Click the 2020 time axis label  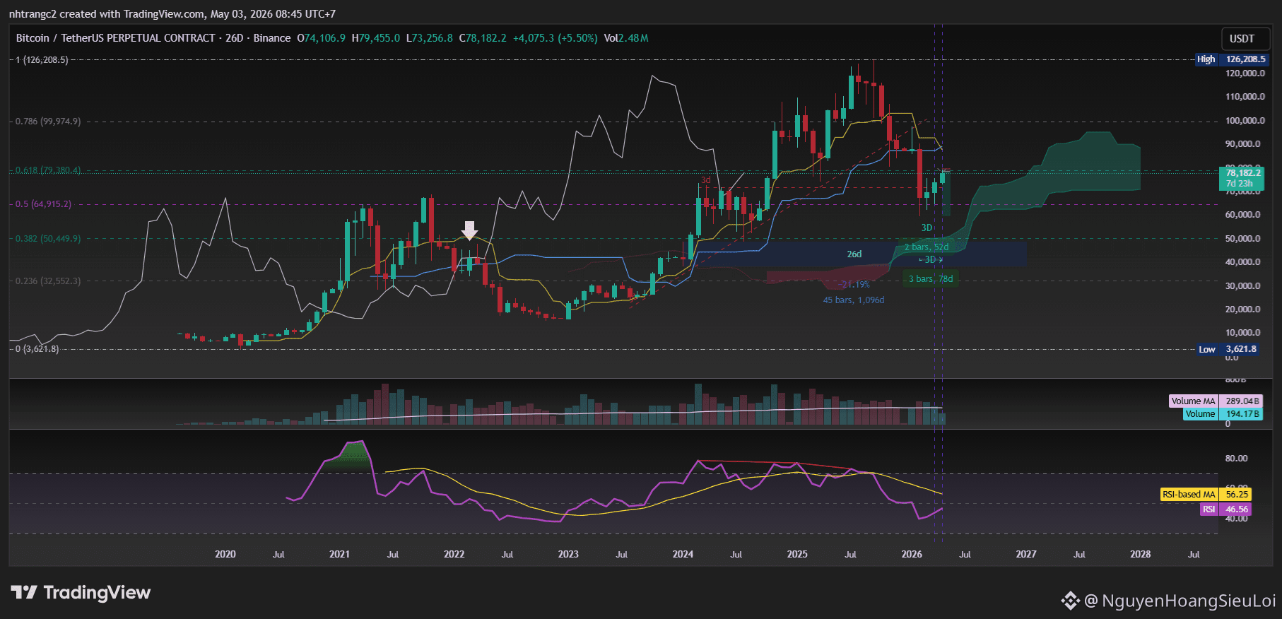[x=225, y=554]
